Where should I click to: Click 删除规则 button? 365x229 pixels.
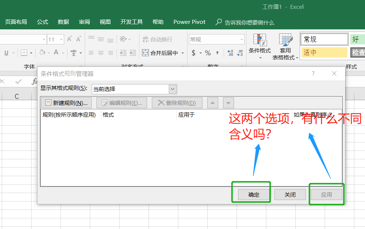177,103
